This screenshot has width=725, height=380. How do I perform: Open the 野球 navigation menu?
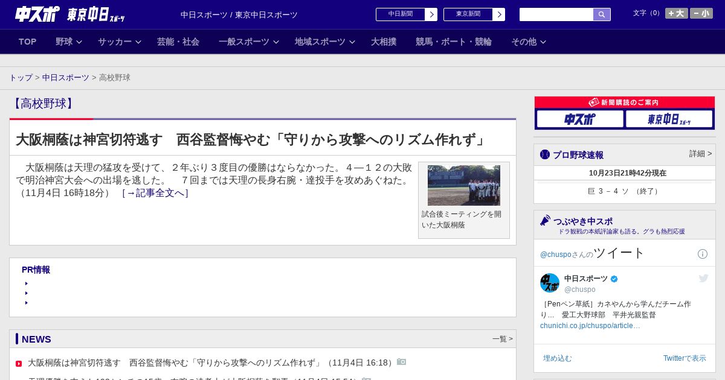pyautogui.click(x=64, y=42)
